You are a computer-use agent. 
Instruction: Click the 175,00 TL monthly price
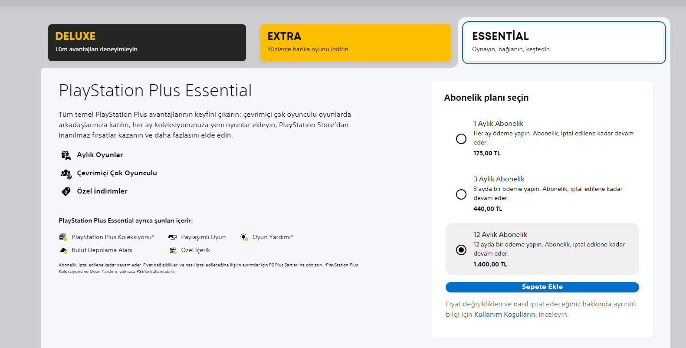[x=487, y=153]
